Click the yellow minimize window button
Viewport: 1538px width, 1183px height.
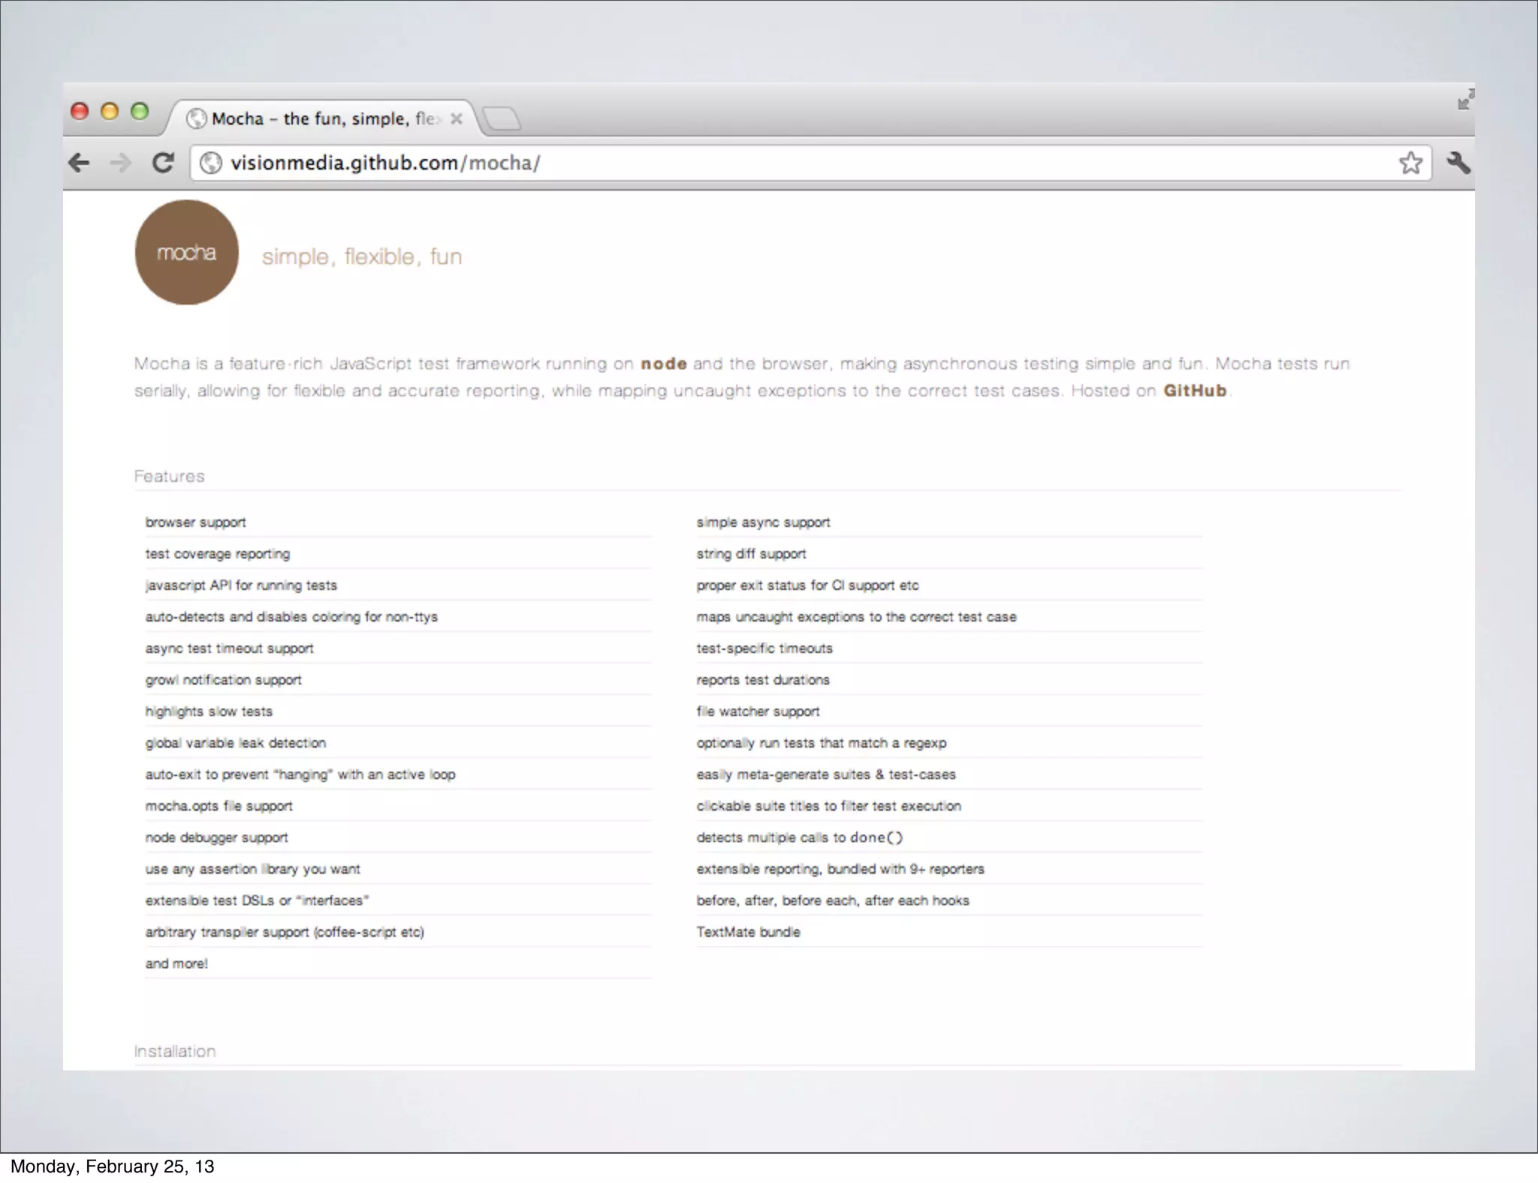click(110, 112)
